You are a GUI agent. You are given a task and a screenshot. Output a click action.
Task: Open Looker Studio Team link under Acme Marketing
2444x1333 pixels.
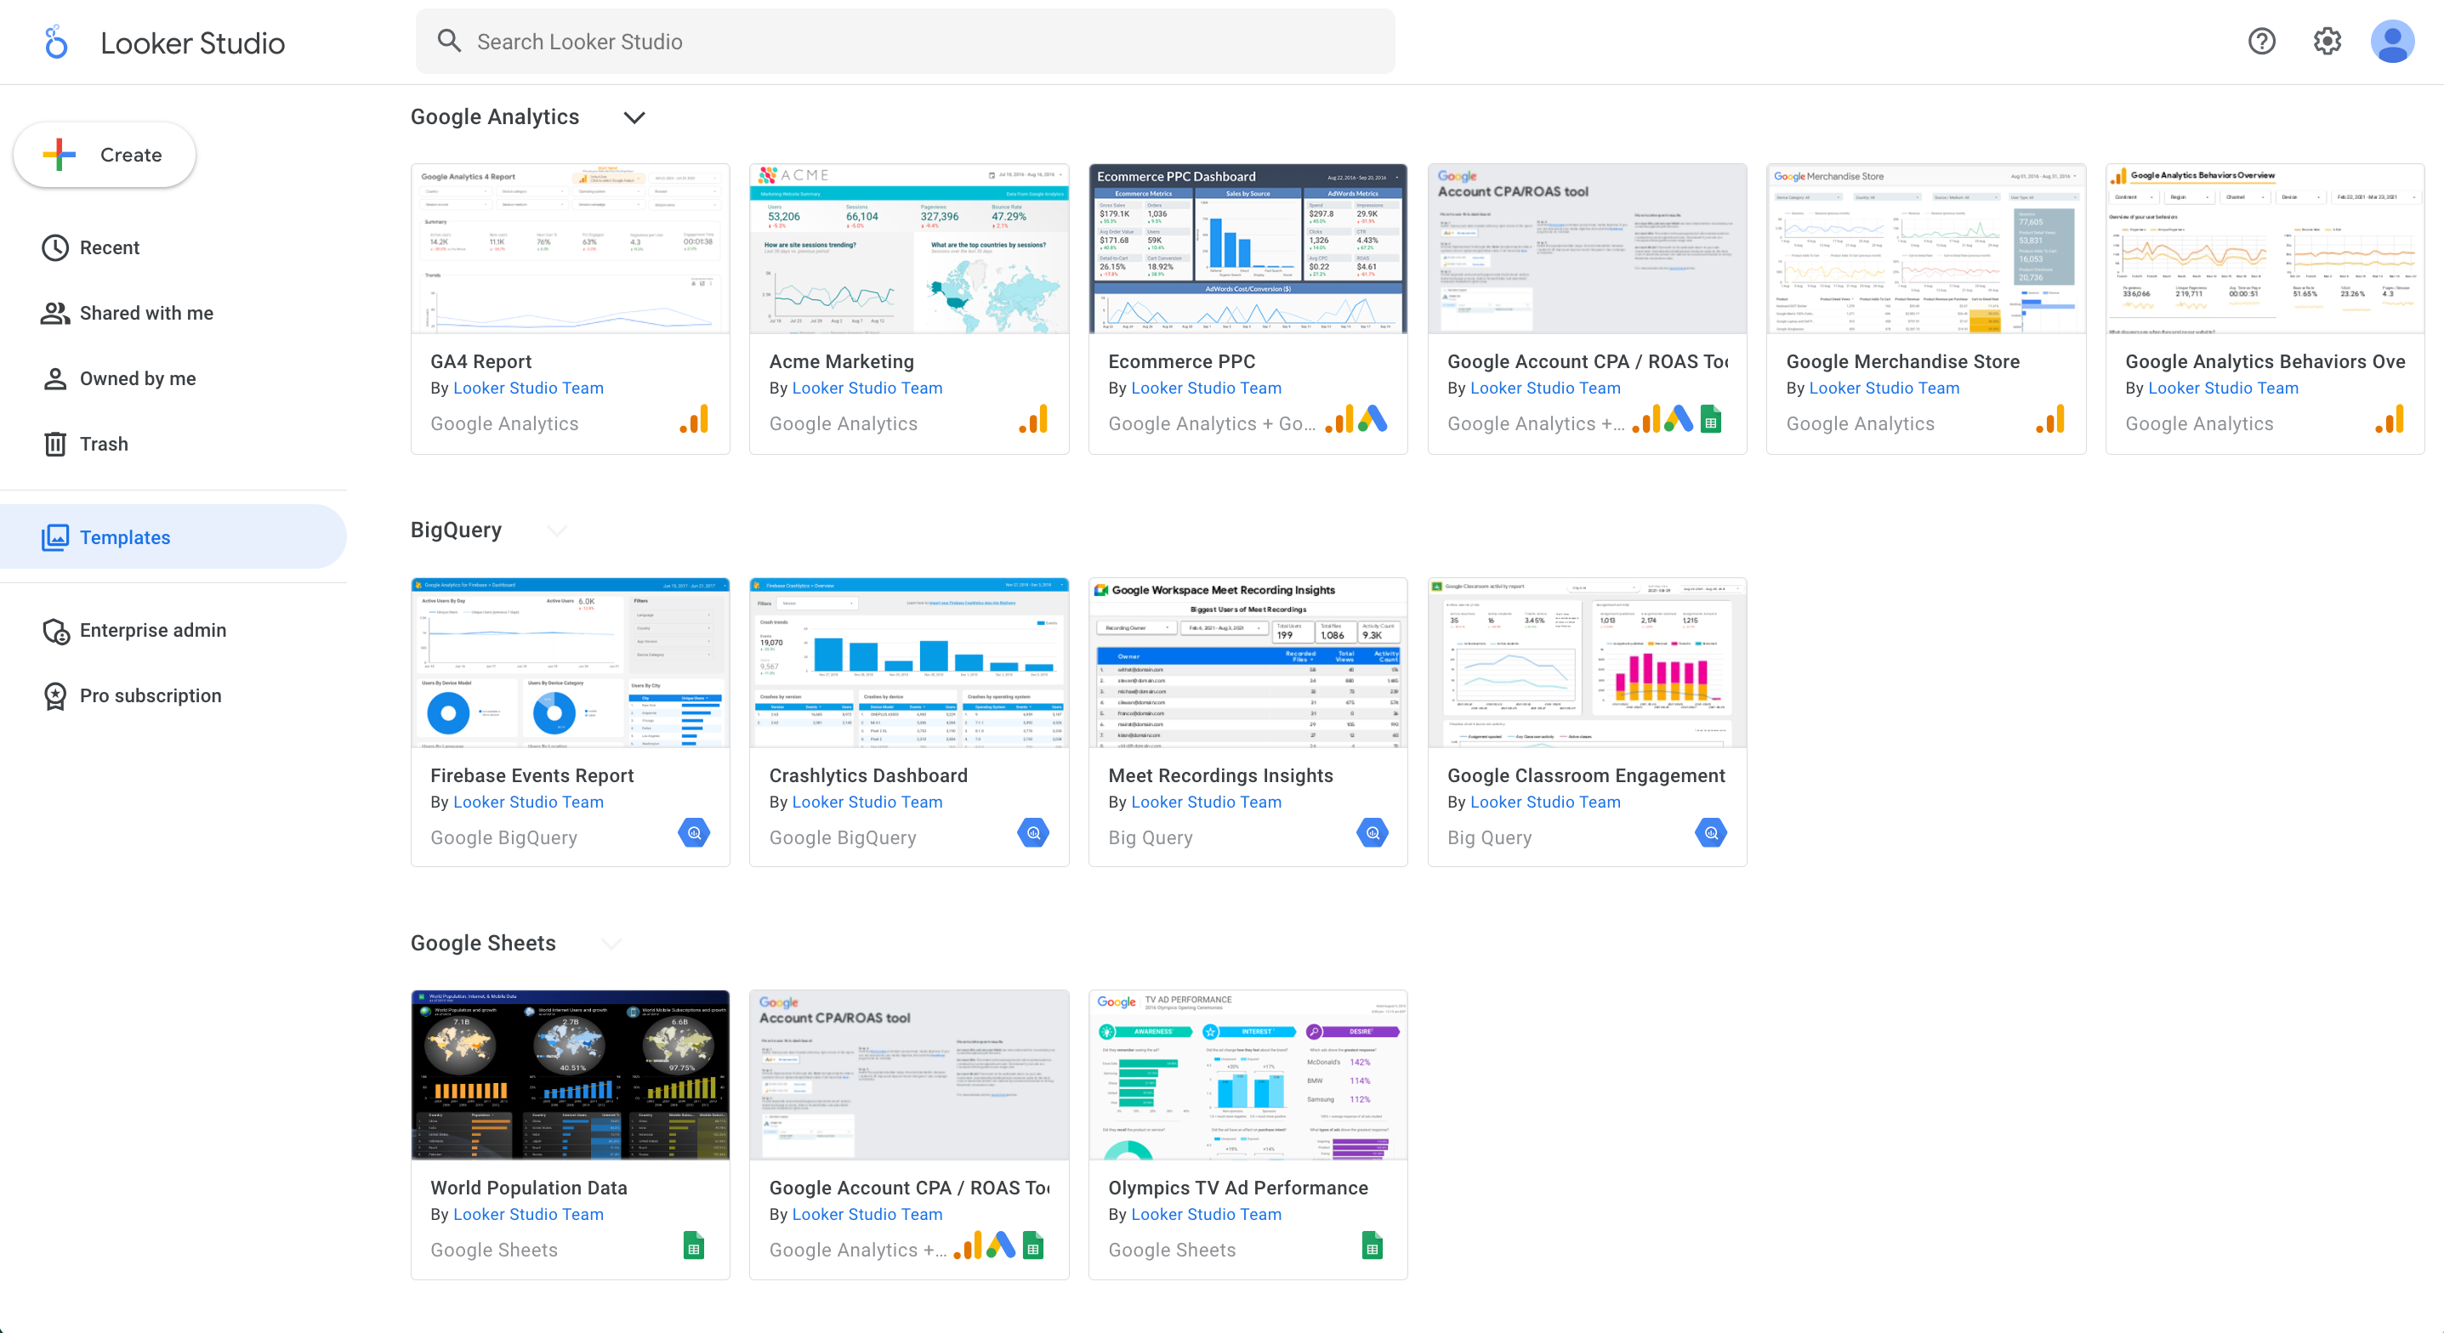tap(867, 388)
